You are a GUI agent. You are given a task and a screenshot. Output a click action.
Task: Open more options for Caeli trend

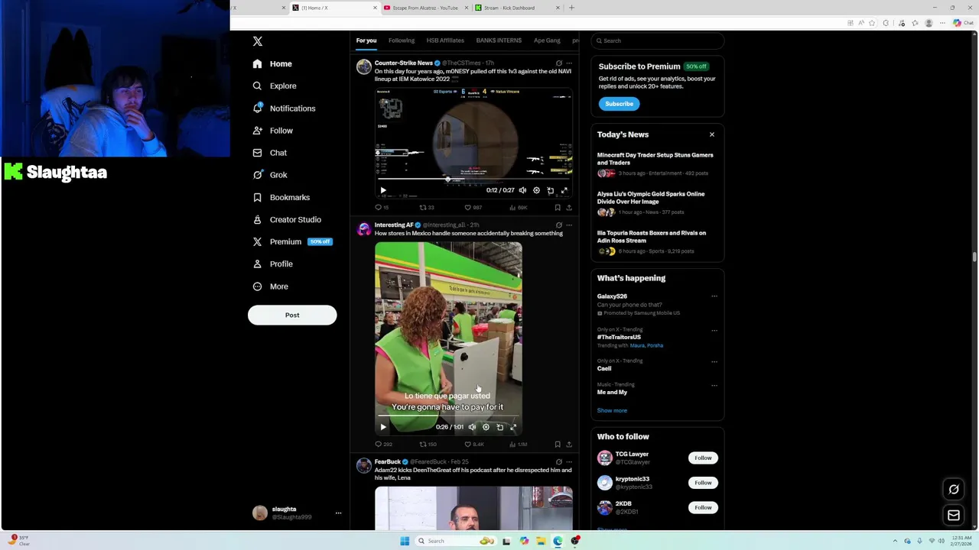(x=714, y=361)
